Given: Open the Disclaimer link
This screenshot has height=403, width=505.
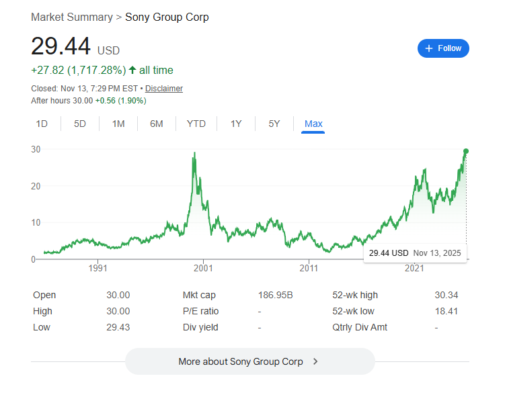Looking at the screenshot, I should coord(164,89).
